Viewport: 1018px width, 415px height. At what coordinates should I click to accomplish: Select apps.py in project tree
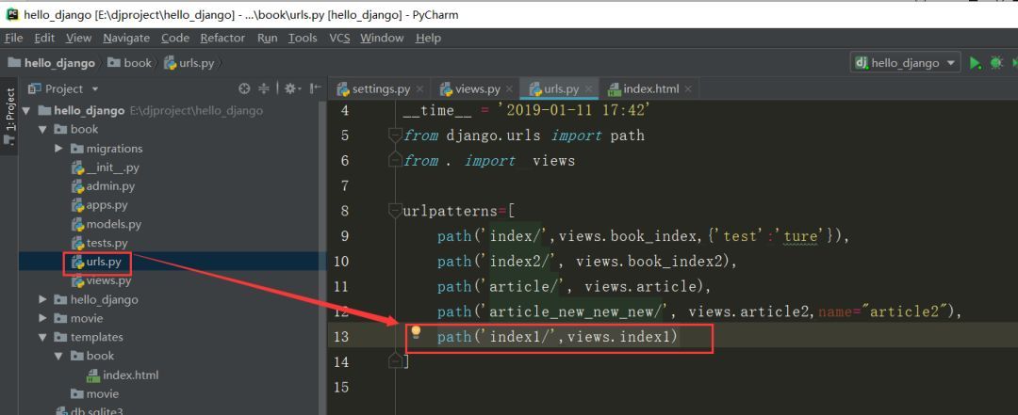(x=99, y=205)
